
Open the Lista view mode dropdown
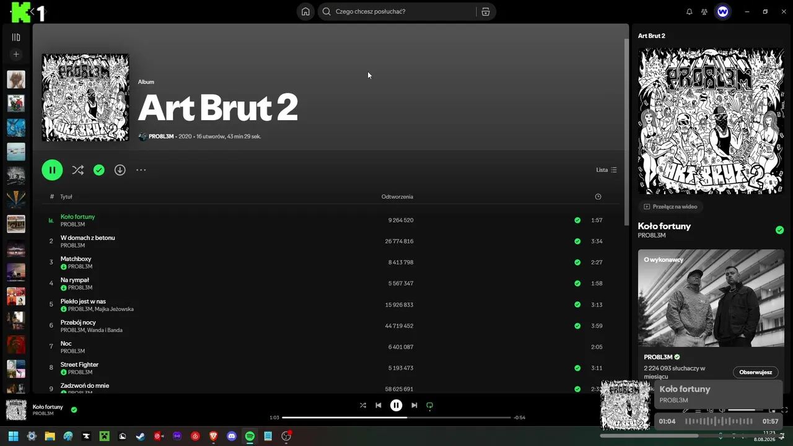pyautogui.click(x=607, y=170)
